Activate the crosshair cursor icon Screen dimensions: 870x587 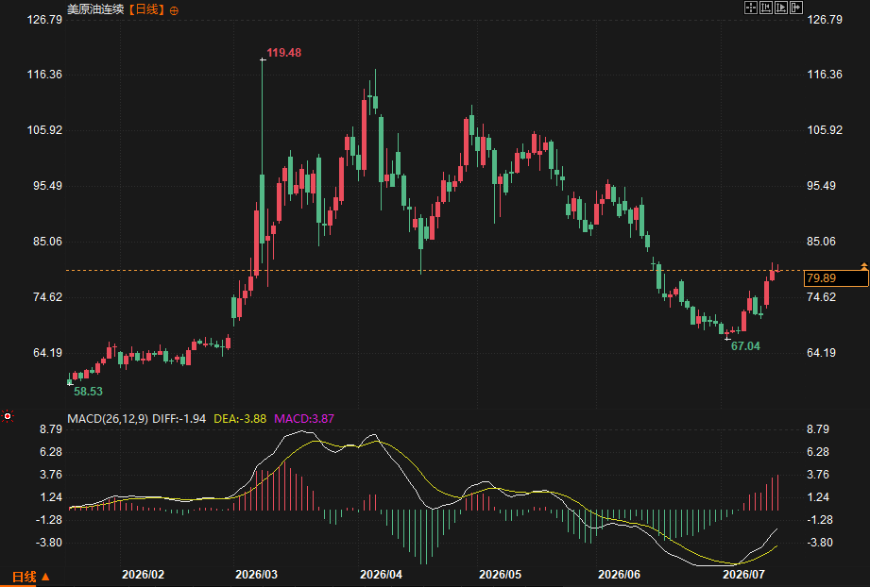click(x=751, y=8)
